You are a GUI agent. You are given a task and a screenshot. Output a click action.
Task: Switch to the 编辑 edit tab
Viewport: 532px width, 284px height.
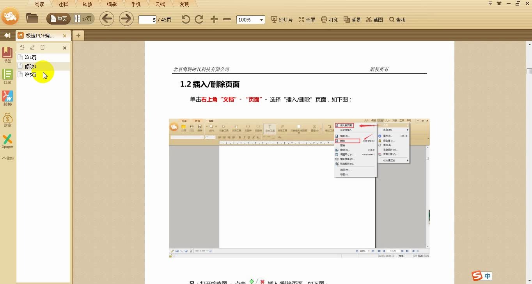112,4
